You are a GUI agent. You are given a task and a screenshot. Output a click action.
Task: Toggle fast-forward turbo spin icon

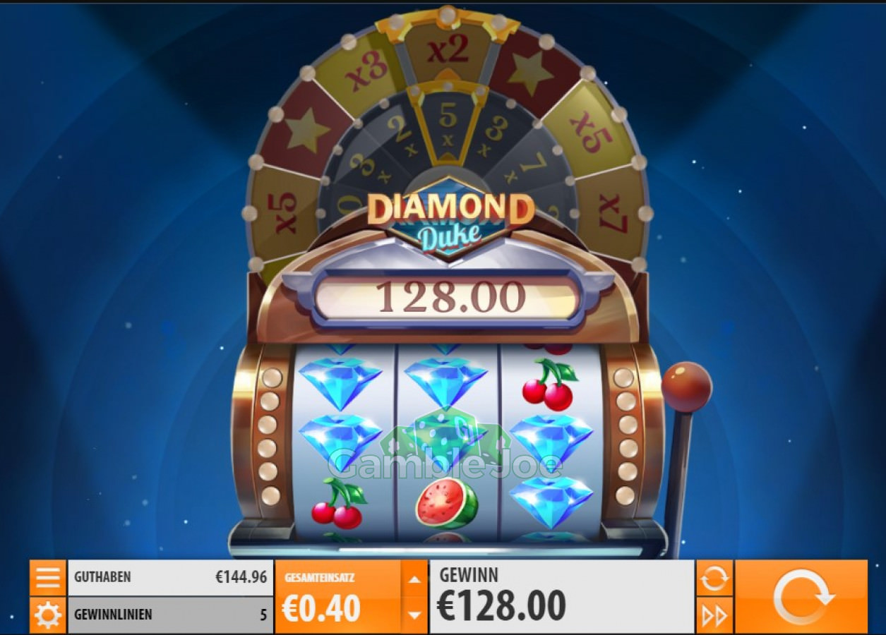tap(714, 615)
